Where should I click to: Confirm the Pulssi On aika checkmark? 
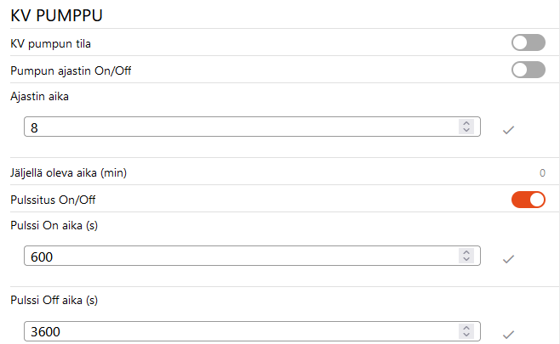(x=509, y=258)
